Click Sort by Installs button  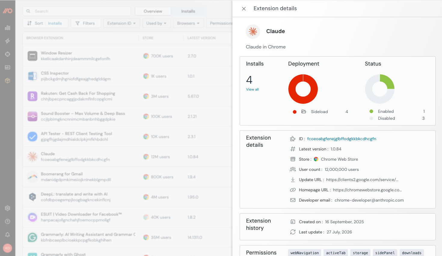pyautogui.click(x=45, y=23)
